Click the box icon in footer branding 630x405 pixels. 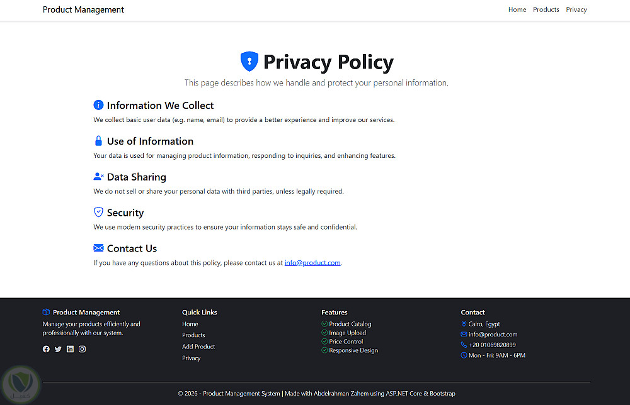(46, 312)
